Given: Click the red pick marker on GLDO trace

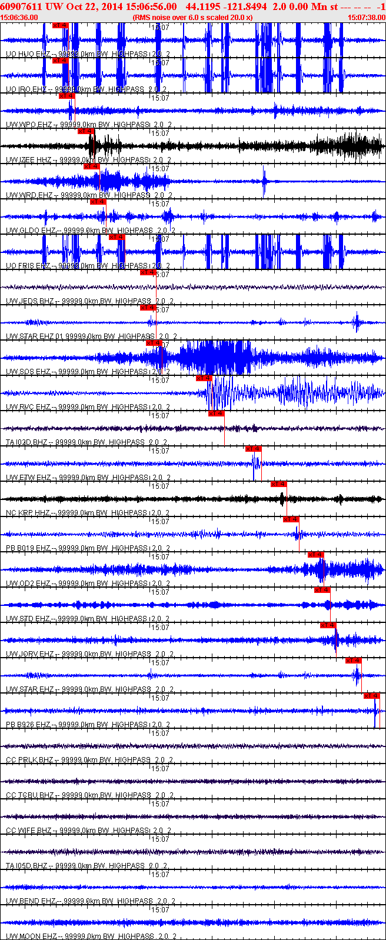Looking at the screenshot, I should click(x=98, y=202).
